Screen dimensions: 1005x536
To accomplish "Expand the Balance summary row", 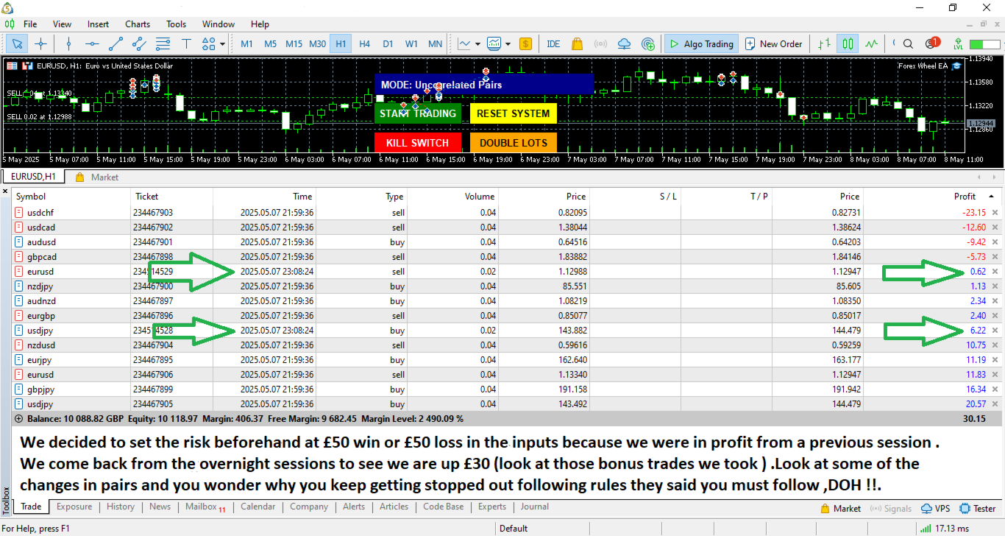I will point(18,419).
